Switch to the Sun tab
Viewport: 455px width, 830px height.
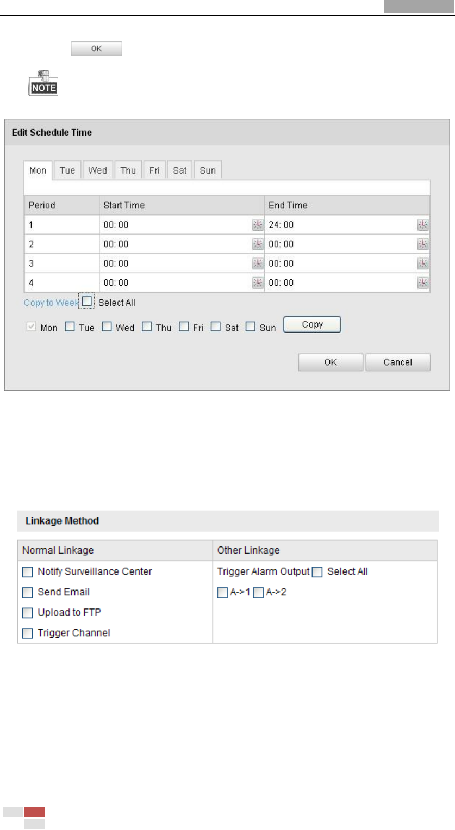(x=208, y=170)
